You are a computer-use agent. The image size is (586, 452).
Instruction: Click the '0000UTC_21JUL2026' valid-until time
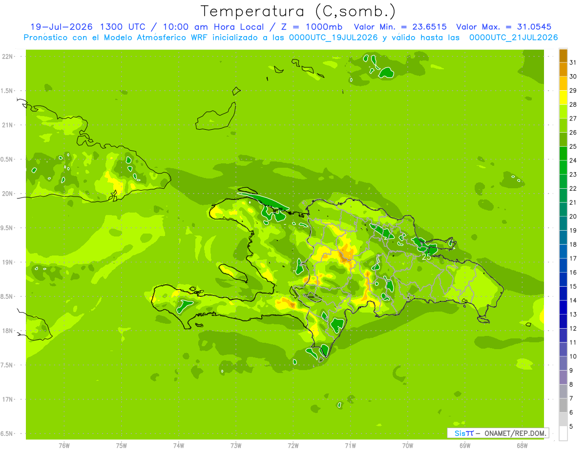[514, 38]
